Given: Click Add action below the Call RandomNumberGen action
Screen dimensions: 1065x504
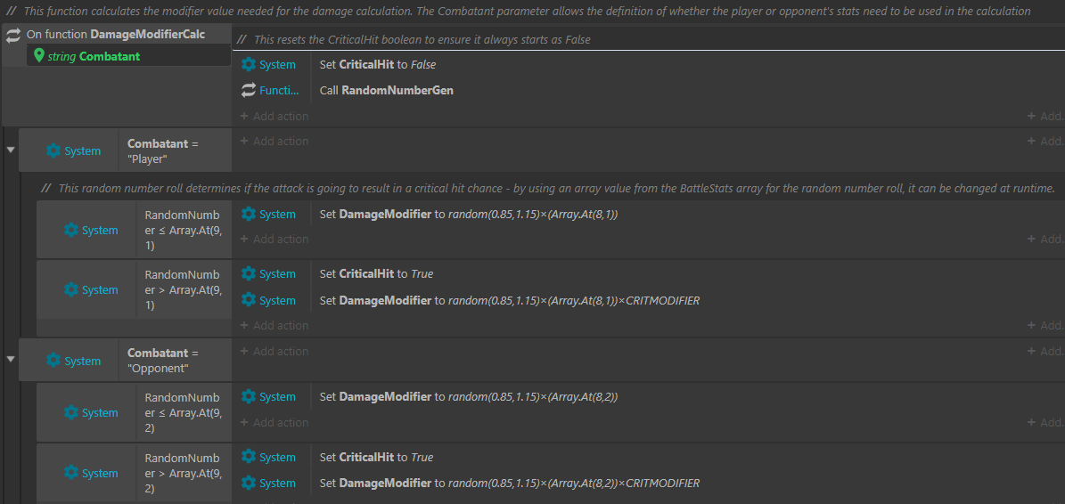Looking at the screenshot, I should tap(274, 117).
